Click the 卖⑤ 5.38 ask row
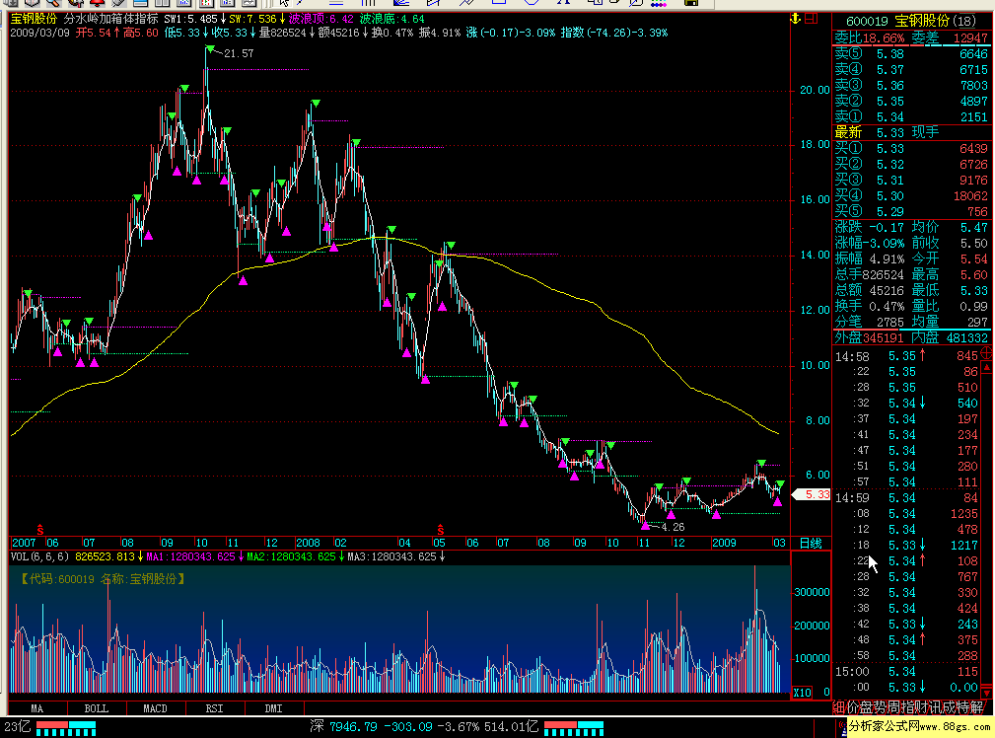Screen dimensions: 995x738 coord(911,54)
